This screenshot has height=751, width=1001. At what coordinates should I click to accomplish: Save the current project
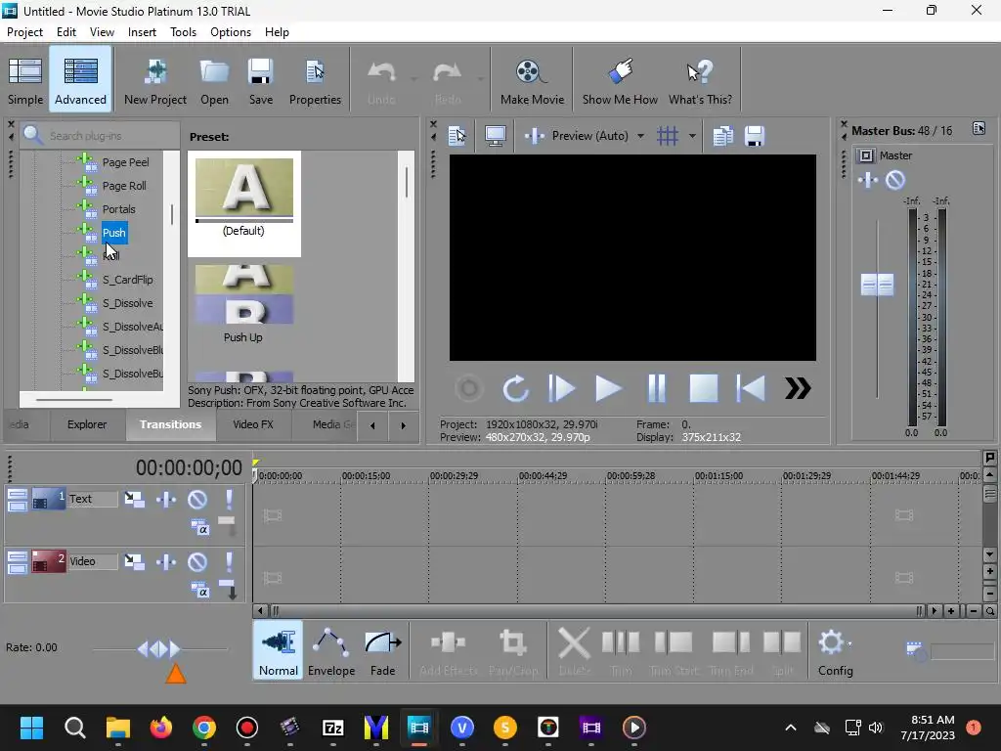260,81
